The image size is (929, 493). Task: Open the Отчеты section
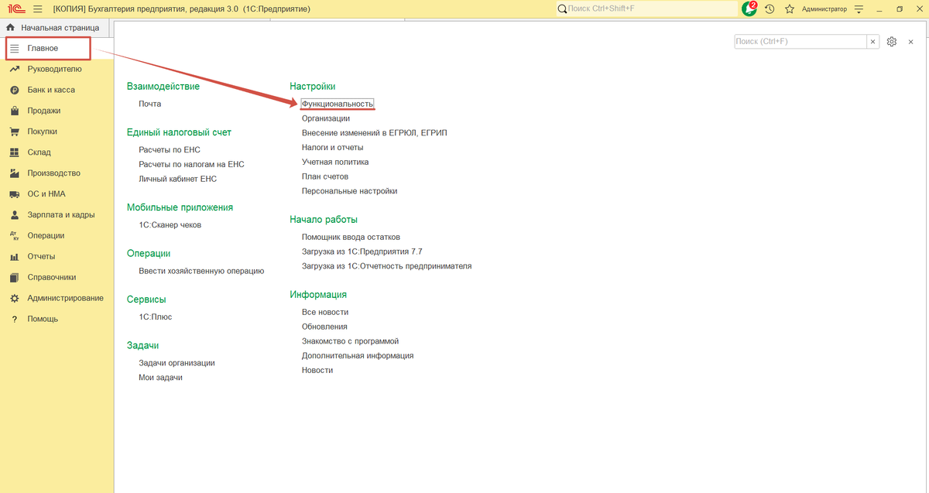[x=41, y=256]
